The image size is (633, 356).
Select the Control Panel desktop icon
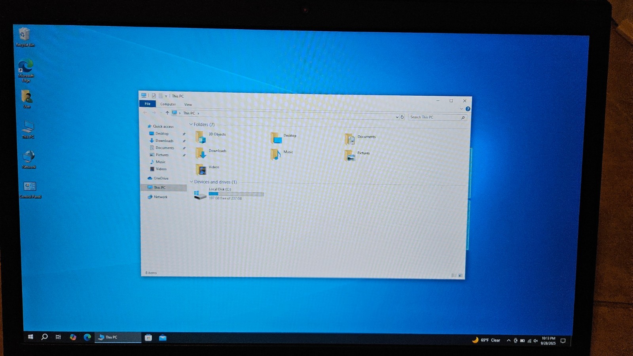pyautogui.click(x=30, y=189)
